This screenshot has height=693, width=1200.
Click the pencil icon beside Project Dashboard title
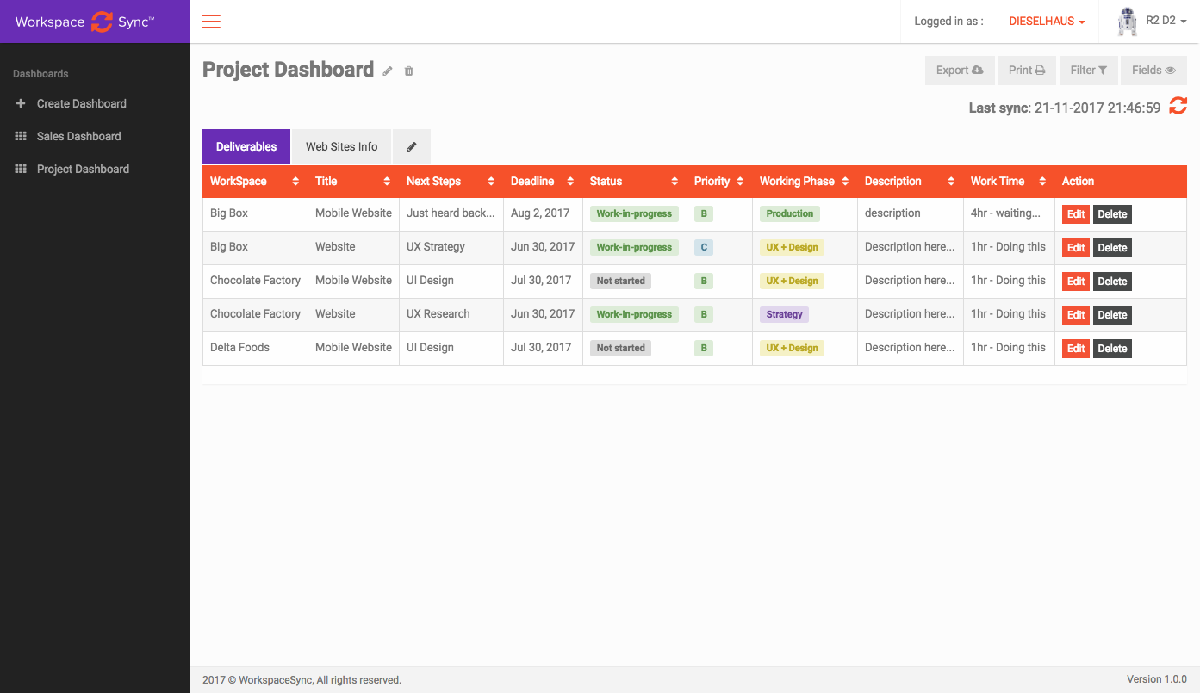(388, 71)
